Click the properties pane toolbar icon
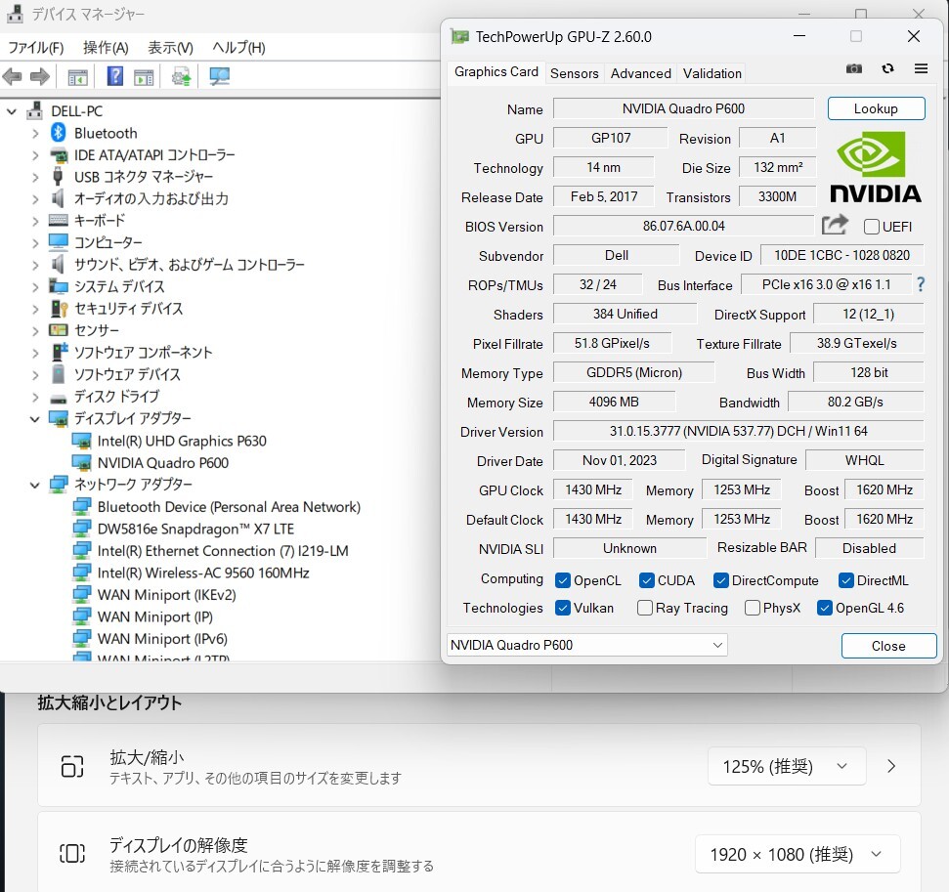This screenshot has height=892, width=949. click(x=144, y=77)
